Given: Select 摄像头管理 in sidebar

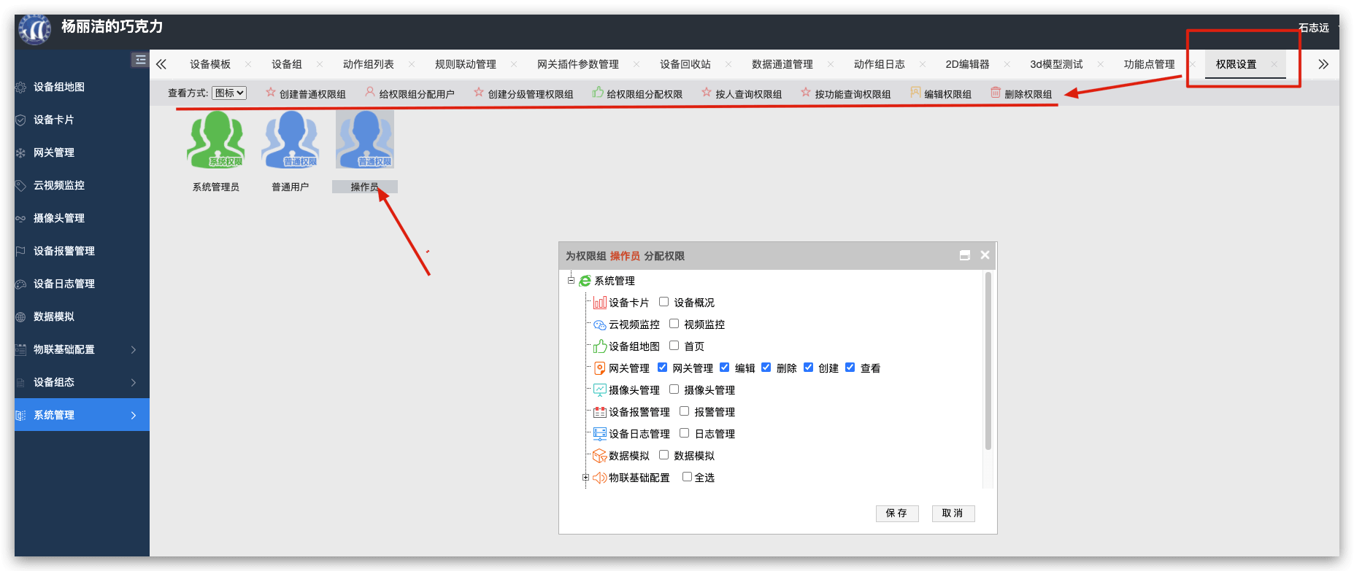Looking at the screenshot, I should point(82,218).
